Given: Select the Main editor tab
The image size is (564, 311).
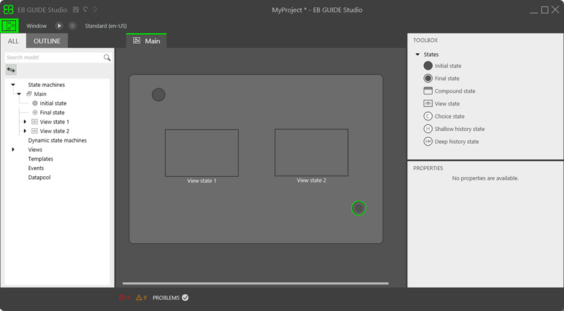Looking at the screenshot, I should point(146,41).
